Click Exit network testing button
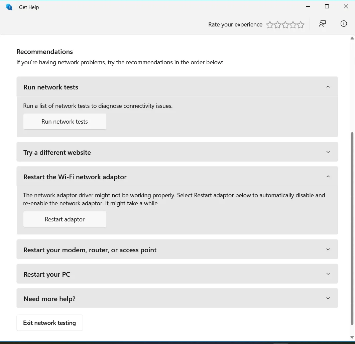 49,323
